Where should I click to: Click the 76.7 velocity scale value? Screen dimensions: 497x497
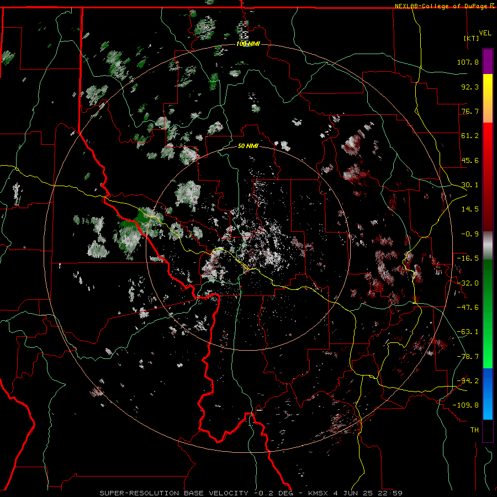[470, 111]
